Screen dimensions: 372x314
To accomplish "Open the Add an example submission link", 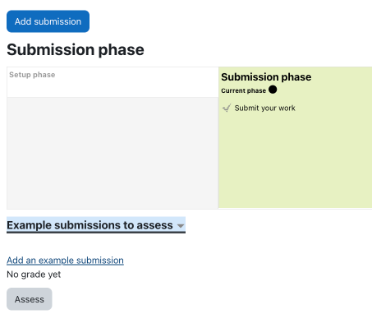I will [x=65, y=261].
